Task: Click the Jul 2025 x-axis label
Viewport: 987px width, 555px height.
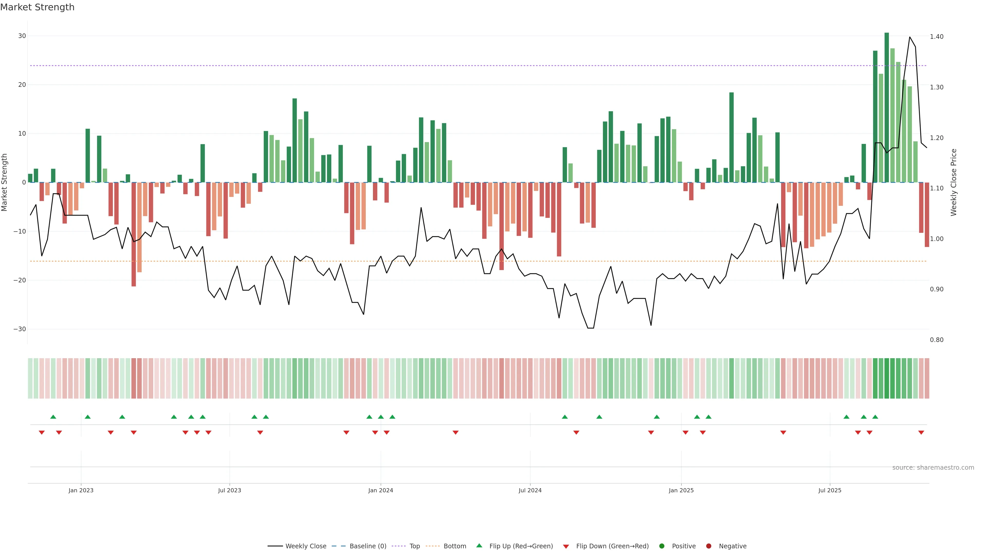Action: (829, 490)
